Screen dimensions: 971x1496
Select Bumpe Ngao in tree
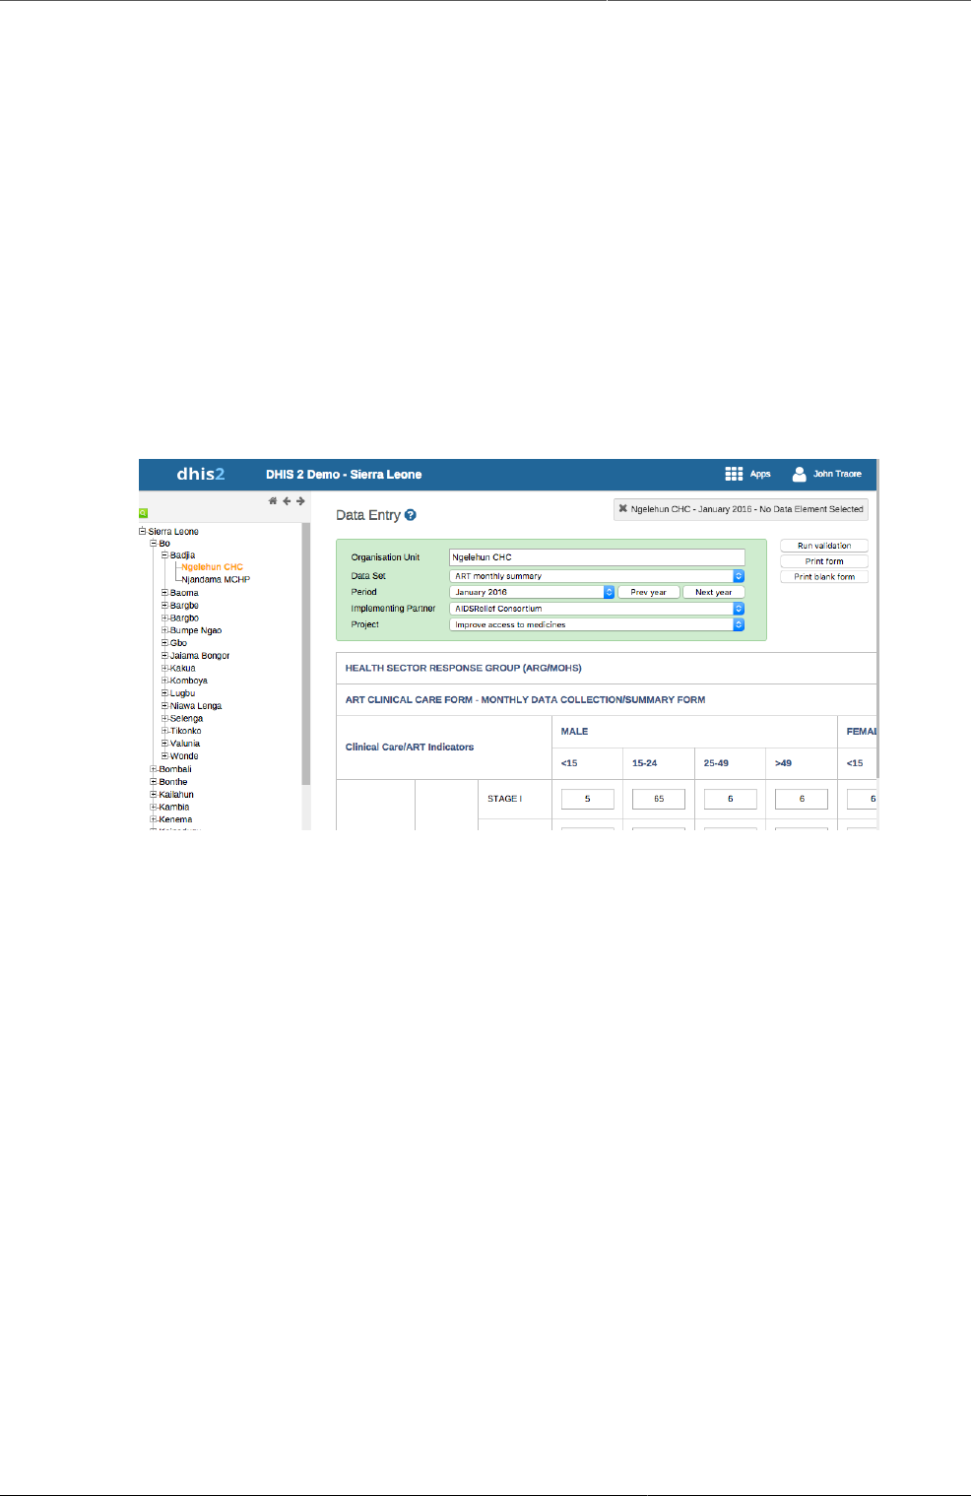(196, 630)
